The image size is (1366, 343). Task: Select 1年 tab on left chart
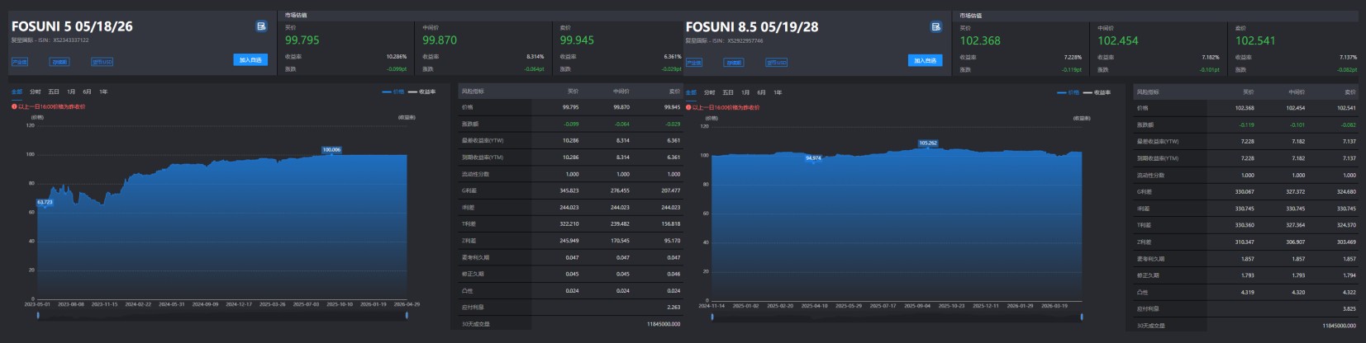pos(103,92)
